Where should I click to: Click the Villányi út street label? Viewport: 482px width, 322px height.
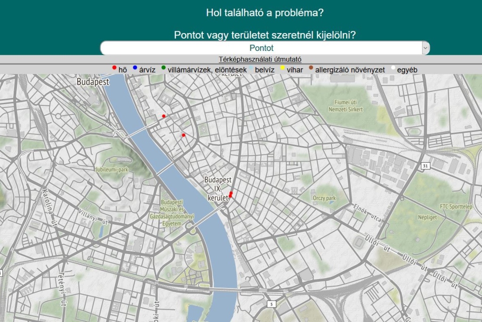(94, 216)
